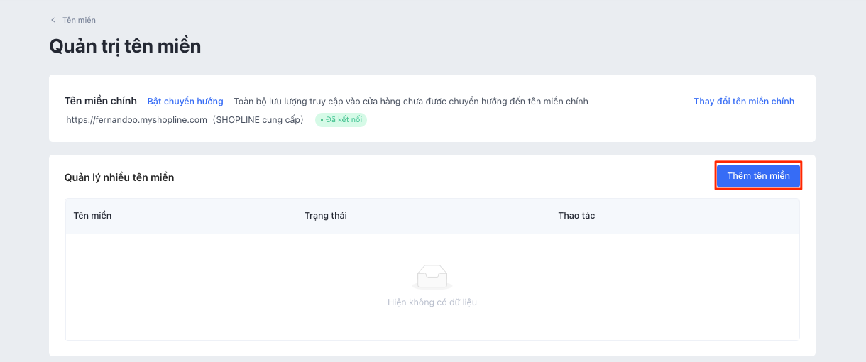
Task: Click the Quản trị tên miền page title
Action: 125,46
